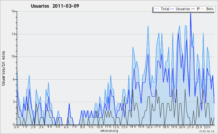The width and height of the screenshot is (218, 134).
Task: Click the '8 h' x-axis label
Action: click(82, 127)
